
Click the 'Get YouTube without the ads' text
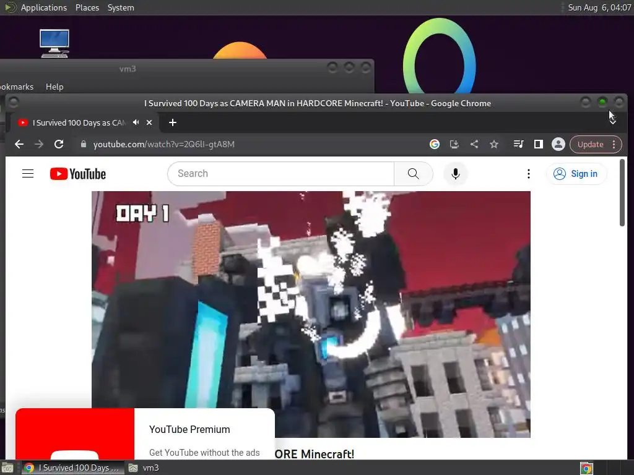tap(204, 453)
